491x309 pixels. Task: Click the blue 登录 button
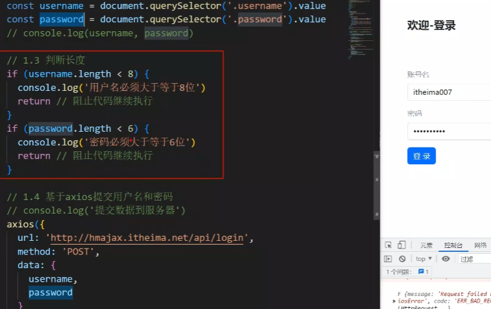(422, 156)
